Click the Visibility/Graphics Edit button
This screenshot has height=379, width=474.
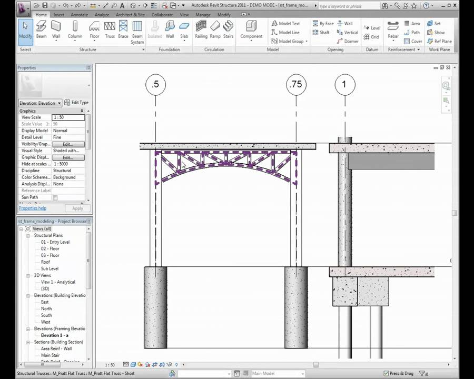click(68, 144)
